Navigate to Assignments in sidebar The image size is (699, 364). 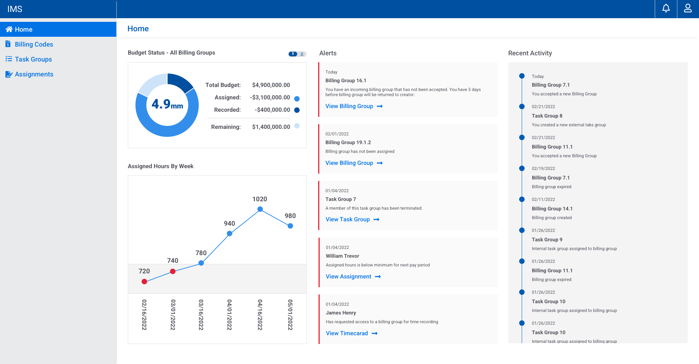point(34,74)
